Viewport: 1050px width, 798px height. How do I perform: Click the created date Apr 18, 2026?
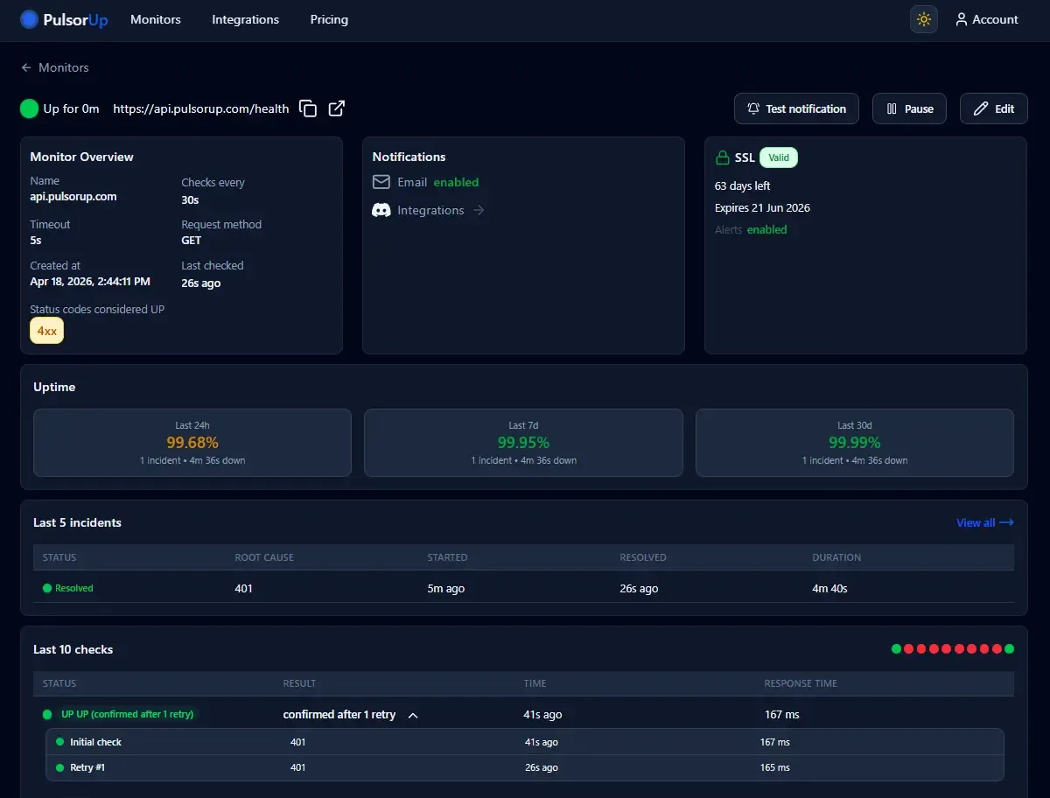point(90,282)
